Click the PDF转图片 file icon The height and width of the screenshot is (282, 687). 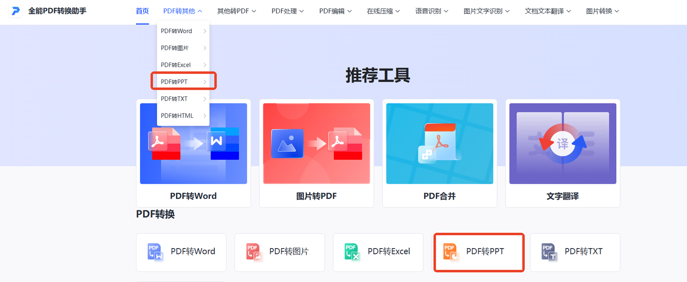(254, 252)
